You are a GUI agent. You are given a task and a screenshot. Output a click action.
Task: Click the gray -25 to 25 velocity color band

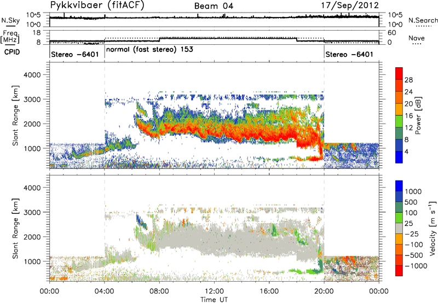coord(399,229)
